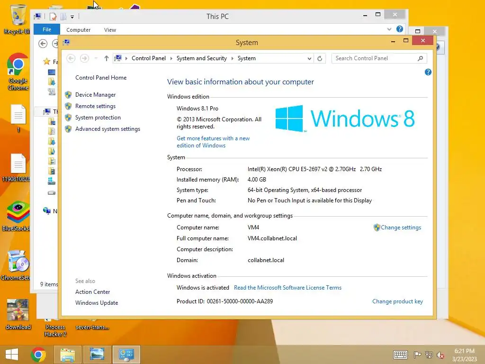Image resolution: width=485 pixels, height=364 pixels.
Task: Click the search magnifier icon
Action: point(421,58)
